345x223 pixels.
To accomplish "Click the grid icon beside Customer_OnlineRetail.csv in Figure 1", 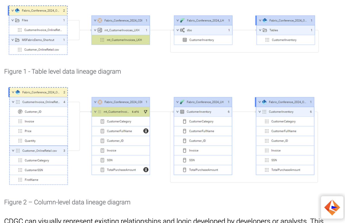I will coord(20,50).
